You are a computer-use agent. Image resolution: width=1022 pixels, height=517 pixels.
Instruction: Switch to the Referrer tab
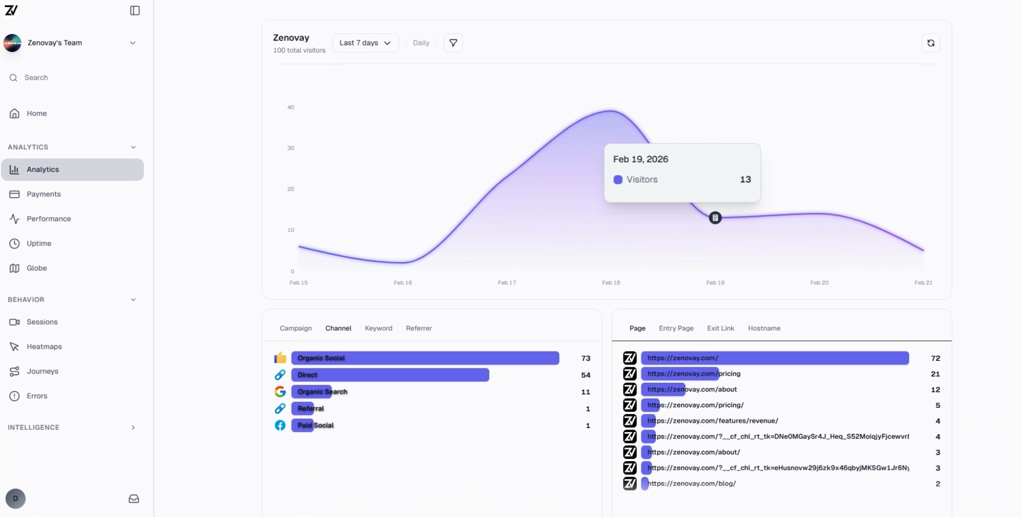[x=418, y=328]
